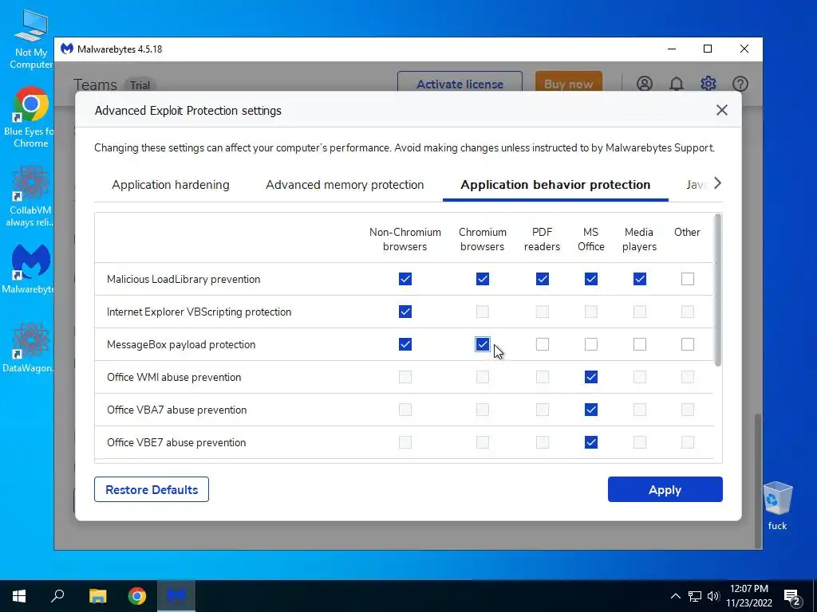The width and height of the screenshot is (817, 612).
Task: Select the CollabVM always reli.. desktop shortcut
Action: [30, 196]
